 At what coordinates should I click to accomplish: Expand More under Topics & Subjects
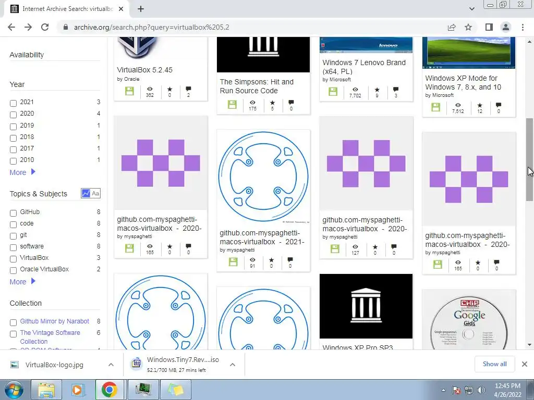[22, 282]
